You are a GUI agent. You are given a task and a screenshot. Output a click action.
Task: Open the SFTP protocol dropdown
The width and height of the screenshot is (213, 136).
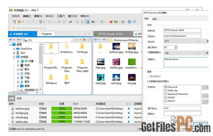[x=182, y=41]
